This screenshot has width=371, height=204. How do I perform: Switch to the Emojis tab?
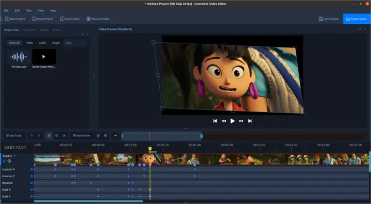[57, 30]
